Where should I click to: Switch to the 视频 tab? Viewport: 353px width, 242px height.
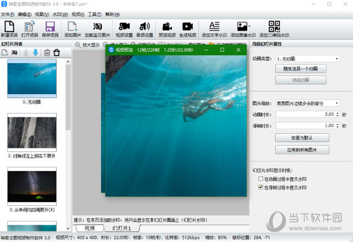click(x=89, y=228)
